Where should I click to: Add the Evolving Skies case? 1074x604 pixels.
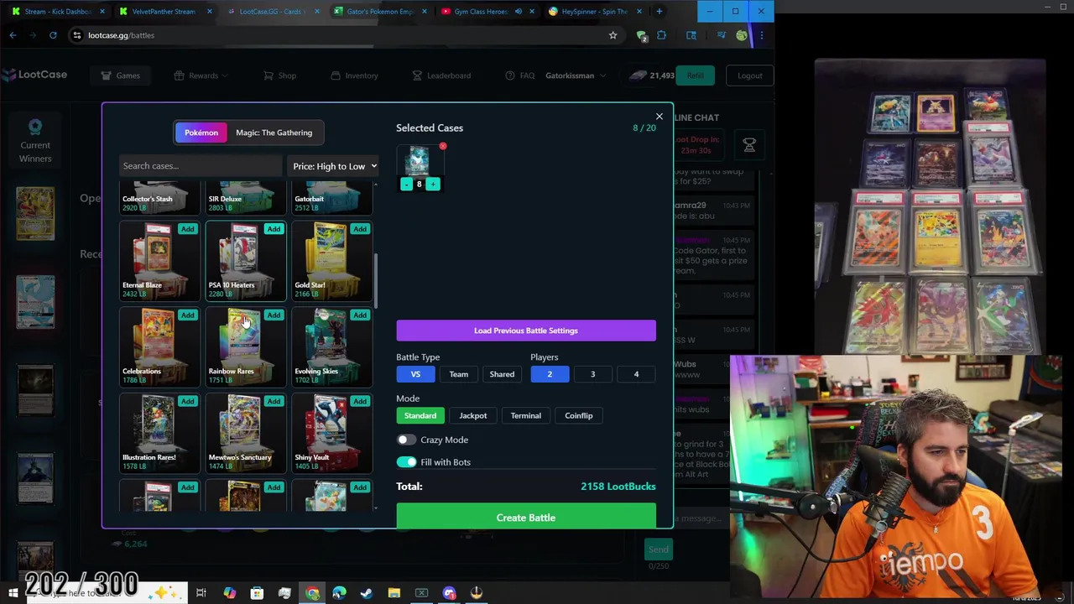359,315
